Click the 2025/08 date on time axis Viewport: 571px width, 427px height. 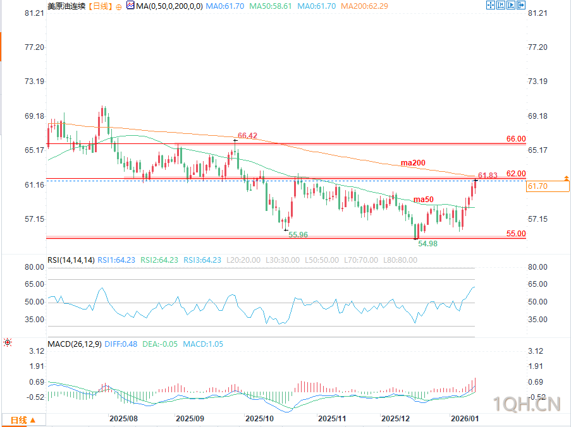point(123,418)
